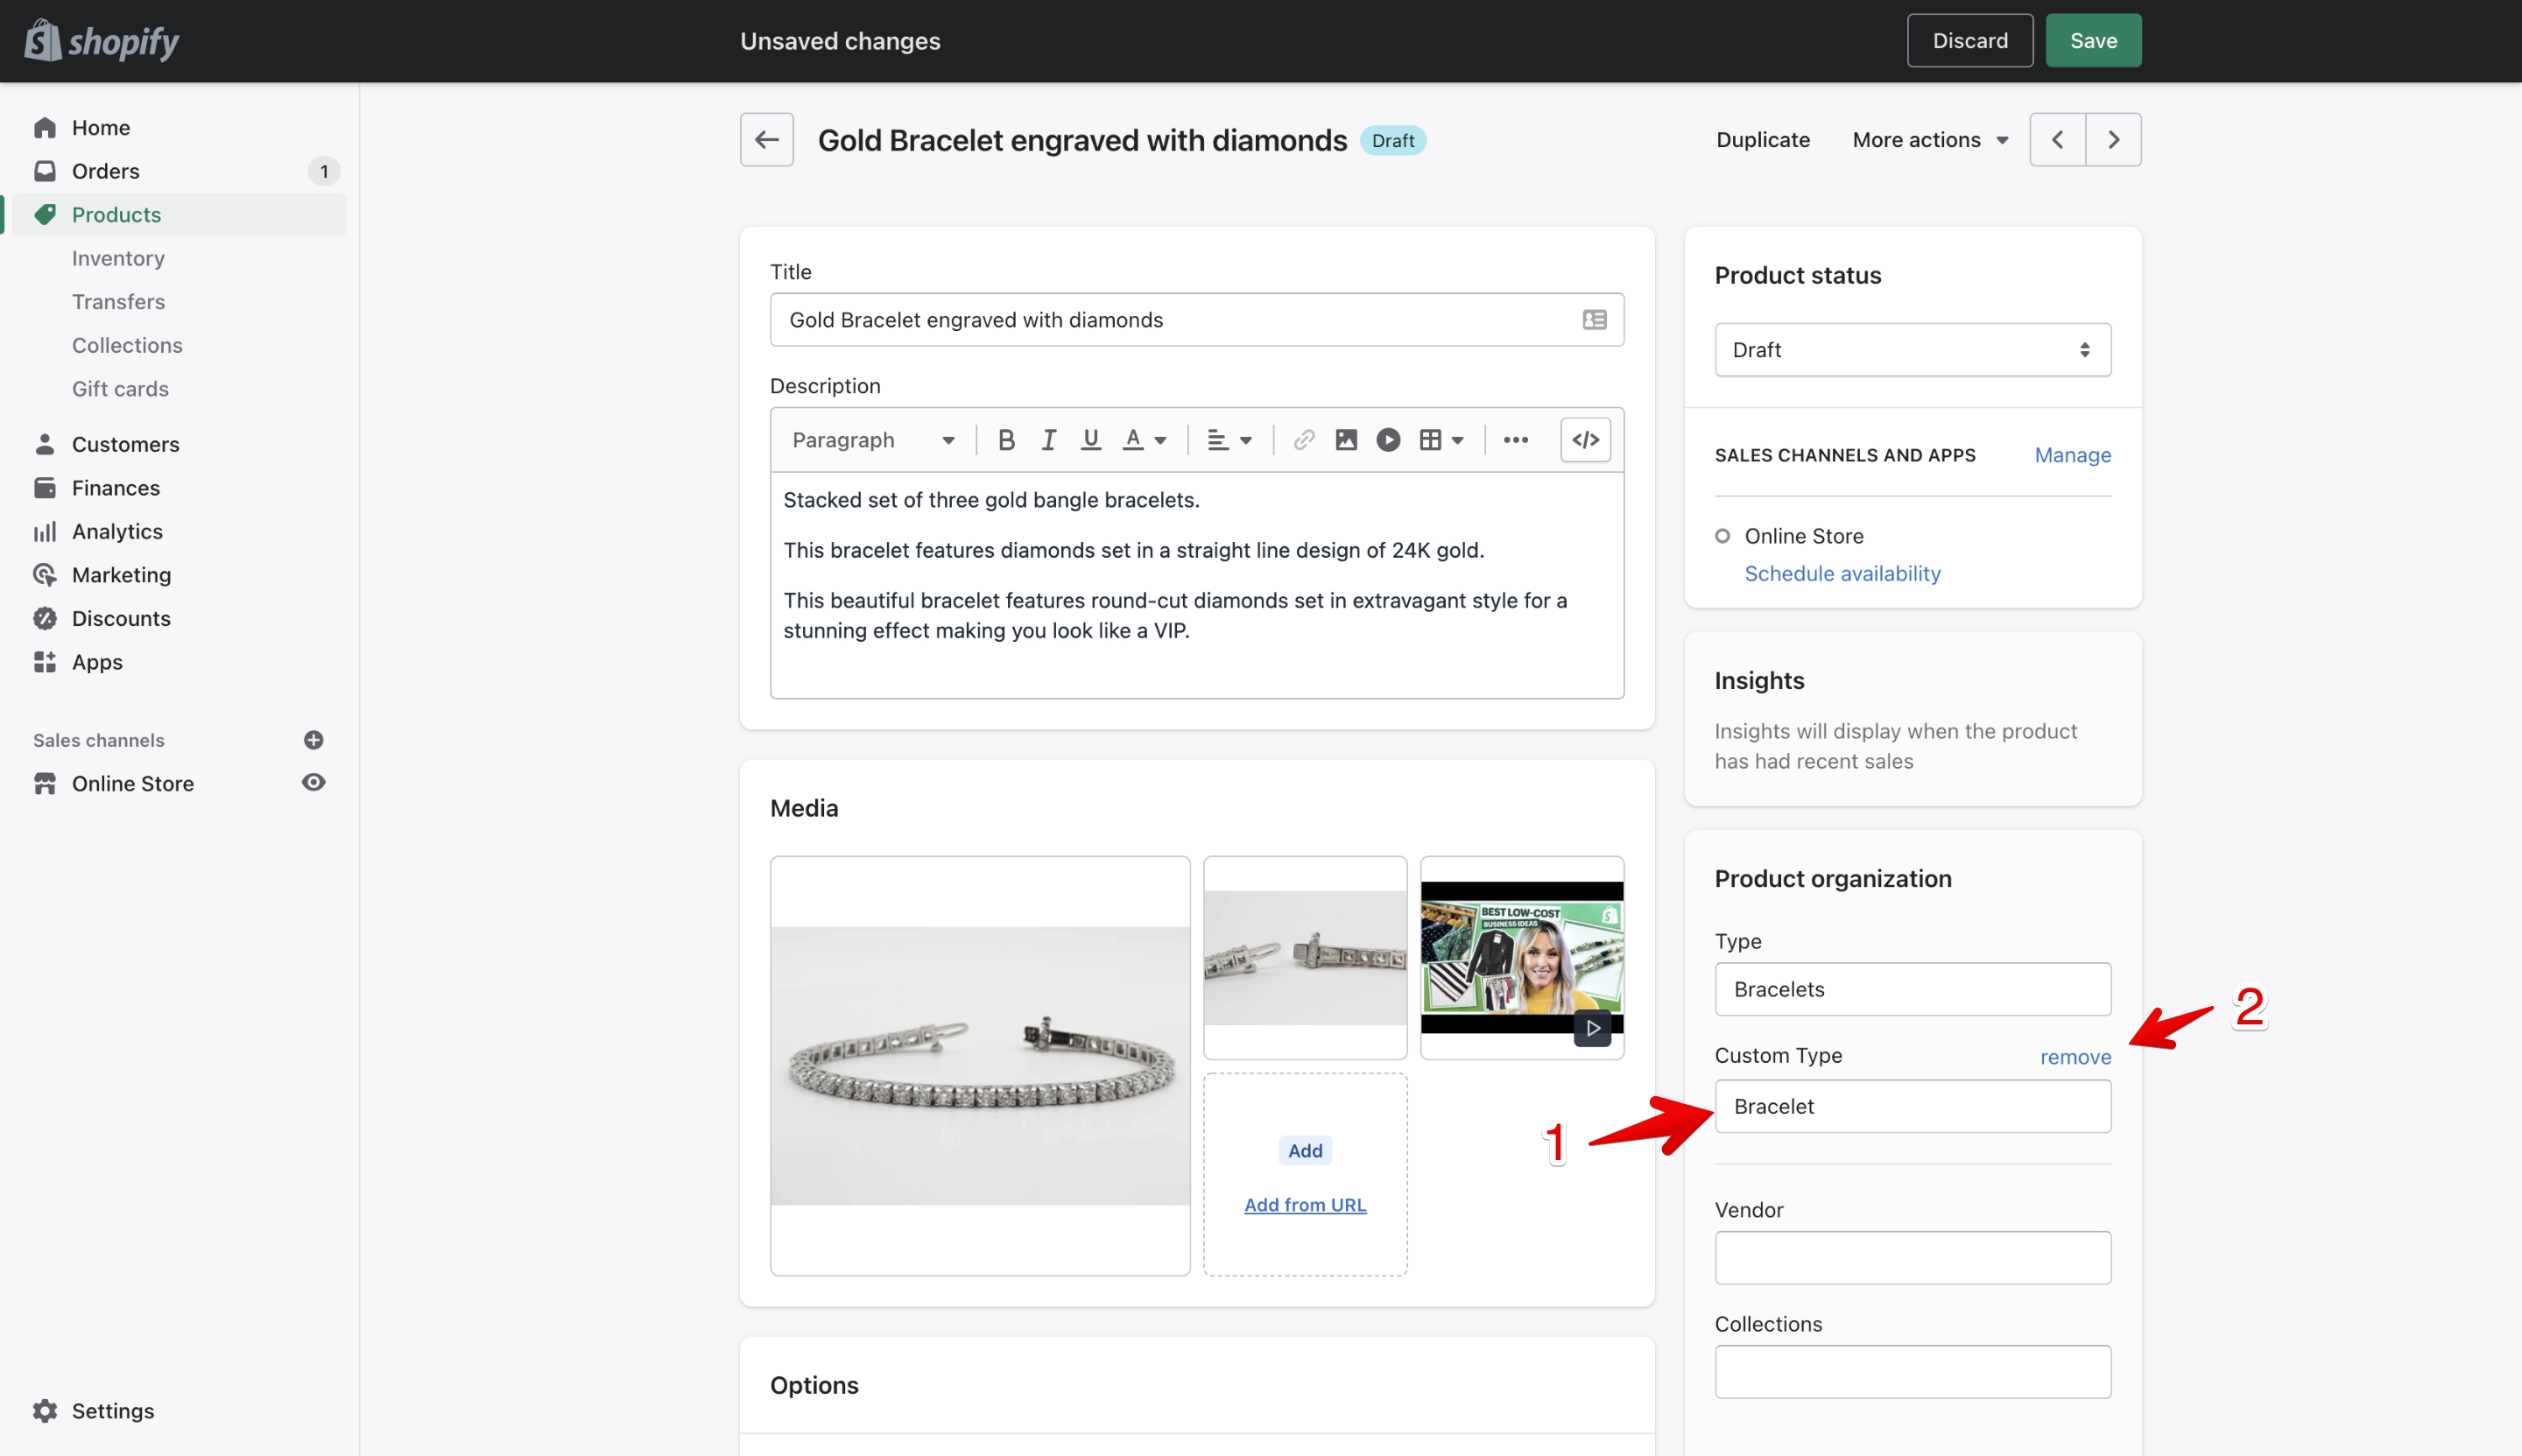Open Home from the sidebar
The width and height of the screenshot is (2522, 1456).
click(x=100, y=127)
